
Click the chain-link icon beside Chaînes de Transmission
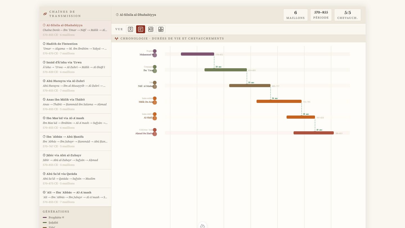[x=45, y=14]
